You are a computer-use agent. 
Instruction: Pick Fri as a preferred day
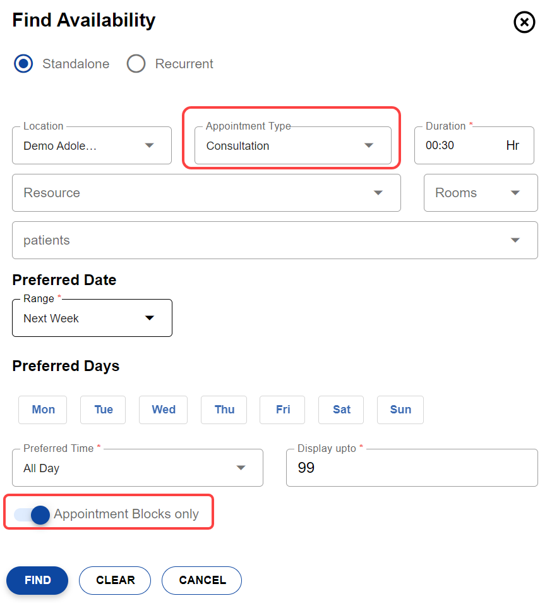282,410
